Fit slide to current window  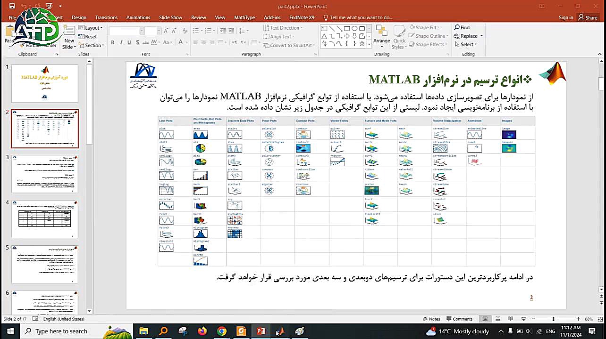600,319
